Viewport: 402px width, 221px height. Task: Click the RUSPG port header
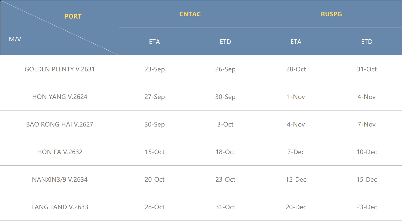click(x=331, y=14)
